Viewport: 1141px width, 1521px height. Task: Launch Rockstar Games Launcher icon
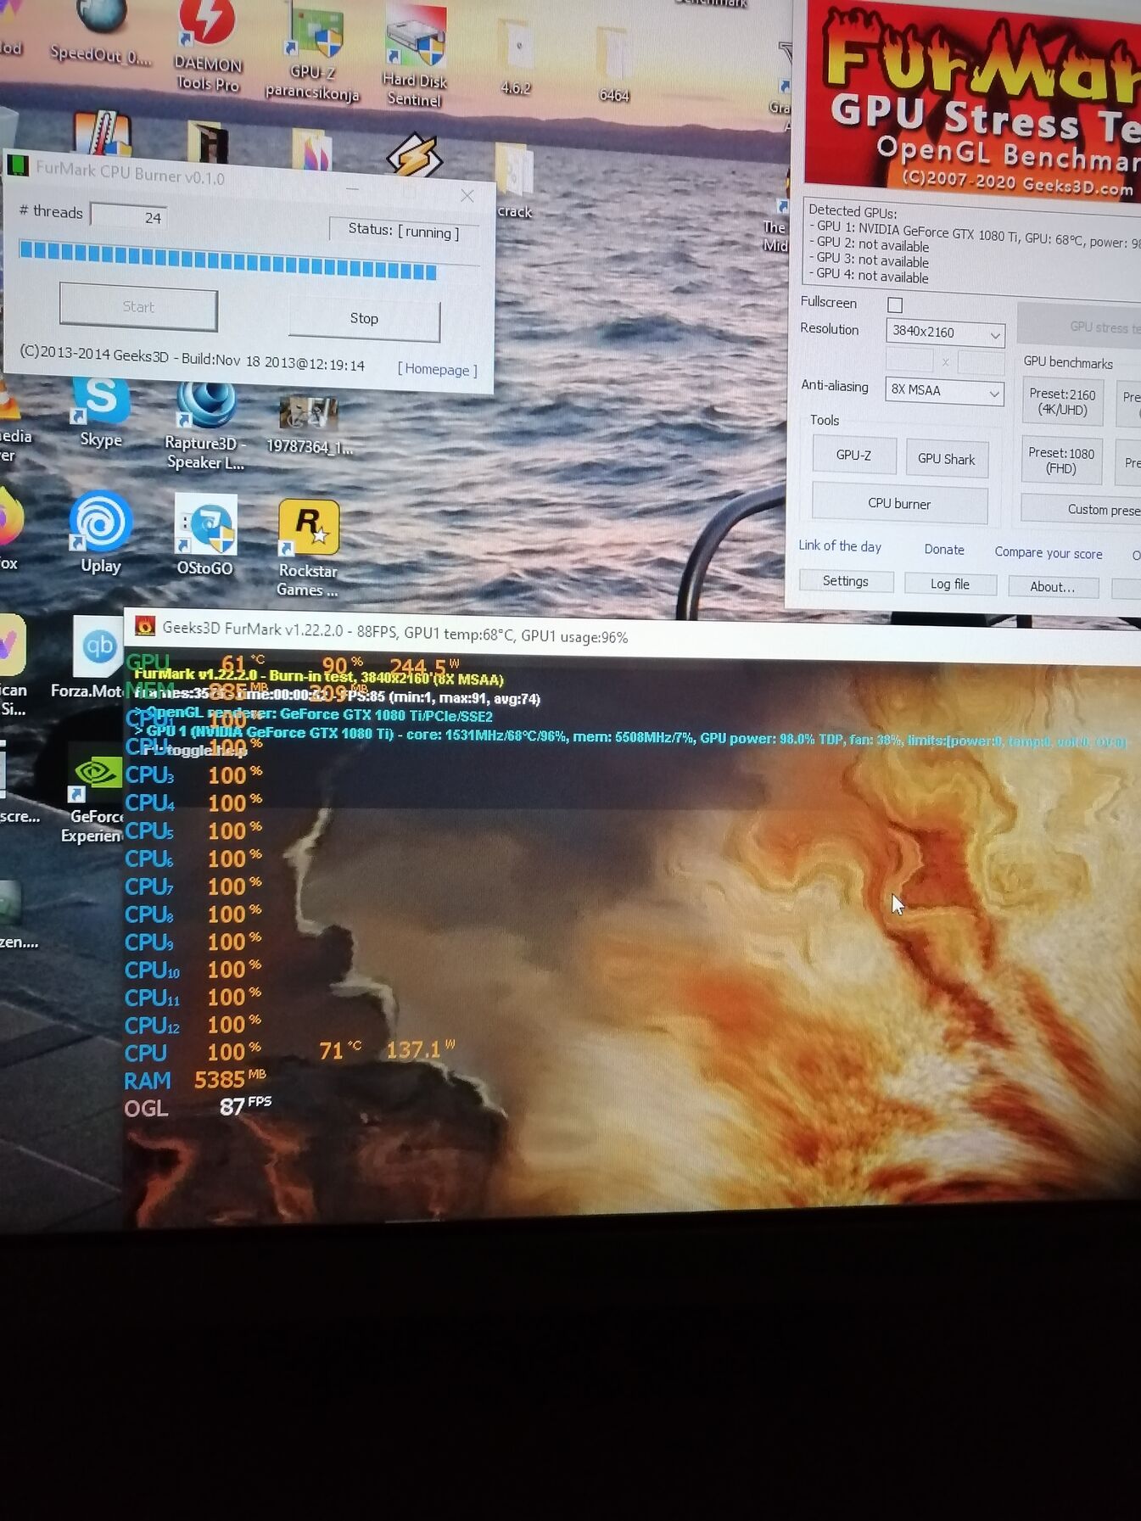pyautogui.click(x=308, y=548)
